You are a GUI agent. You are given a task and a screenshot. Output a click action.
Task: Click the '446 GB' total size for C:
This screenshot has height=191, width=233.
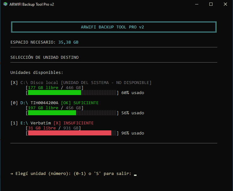coord(73,88)
